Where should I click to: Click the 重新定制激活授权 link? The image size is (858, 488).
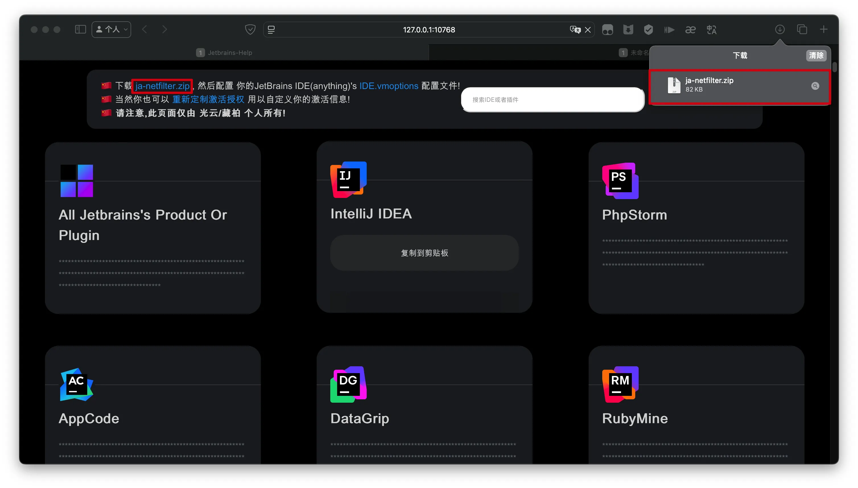pyautogui.click(x=208, y=99)
